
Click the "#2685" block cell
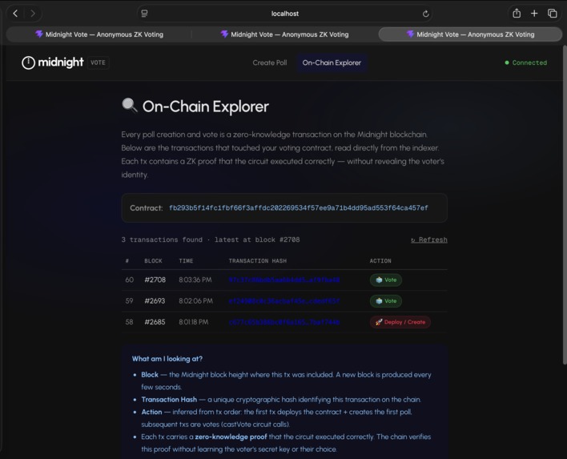[155, 322]
